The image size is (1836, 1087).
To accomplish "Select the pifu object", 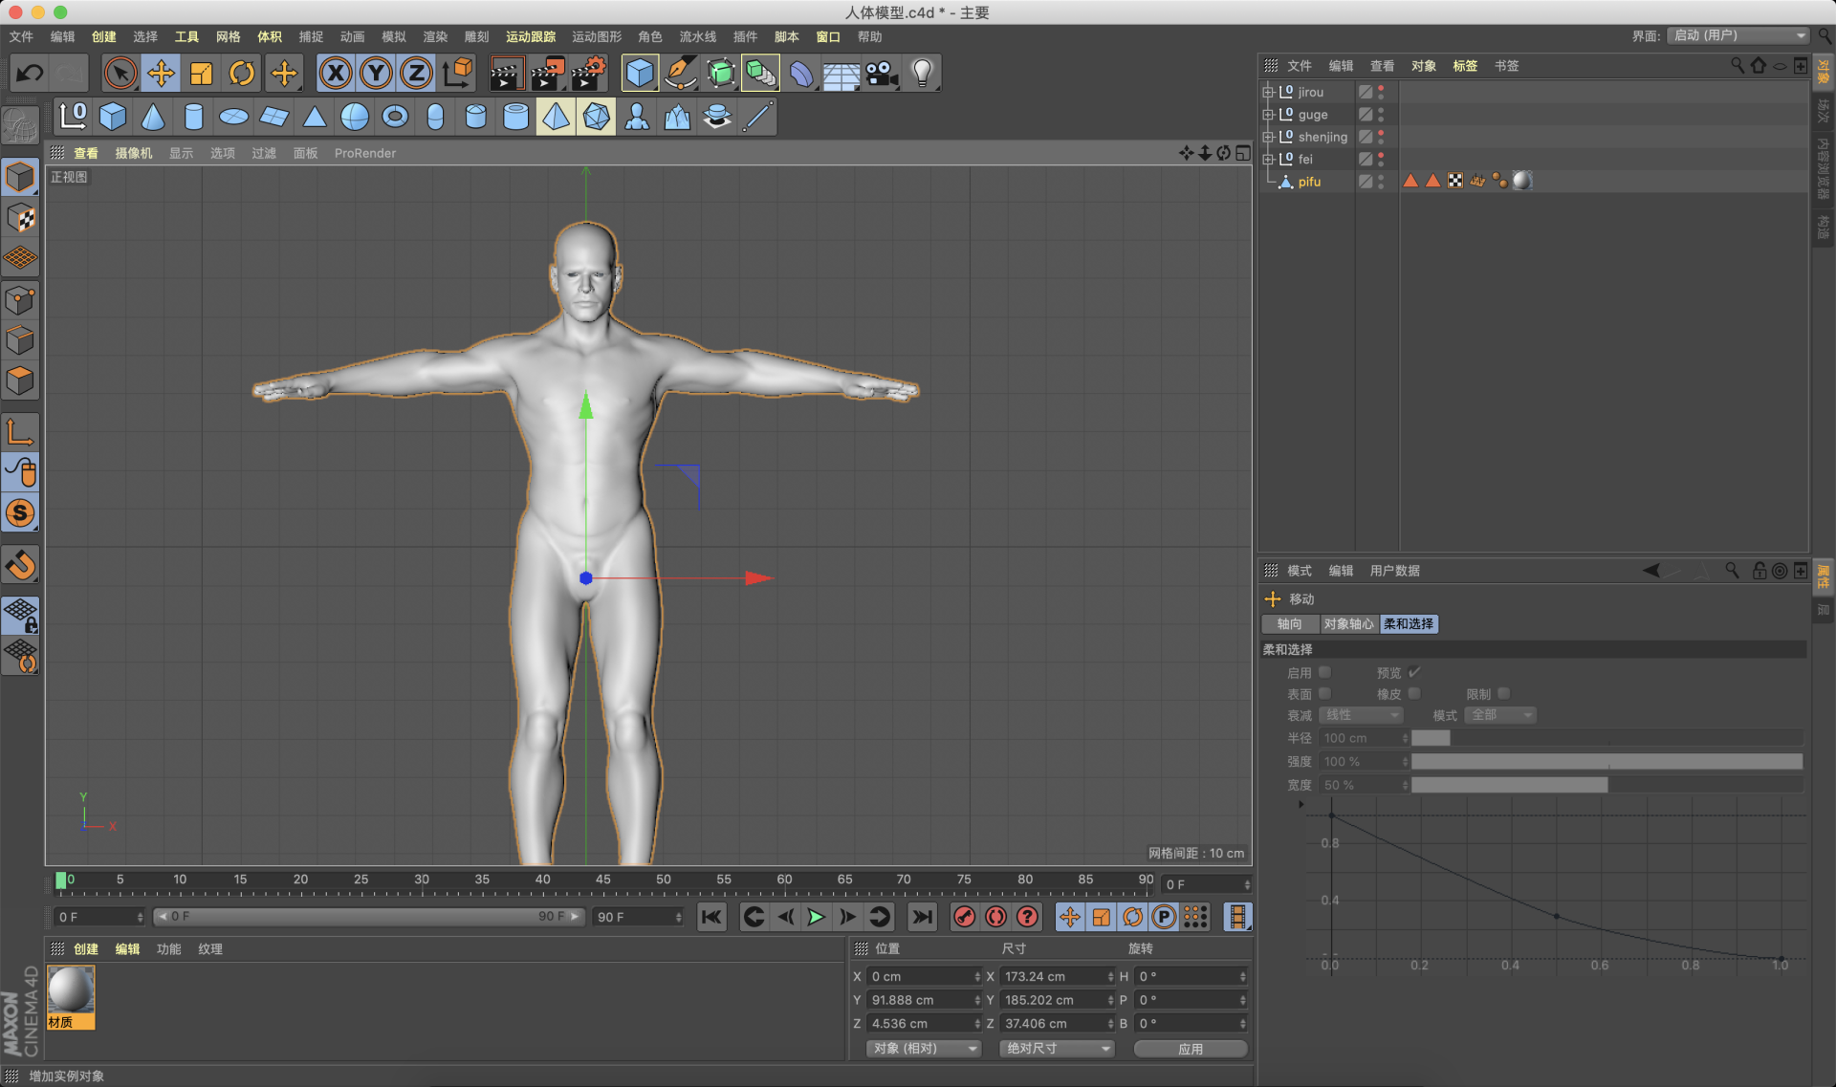I will point(1309,182).
